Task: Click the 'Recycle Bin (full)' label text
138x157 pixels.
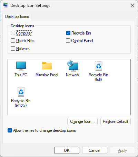Action: point(98,77)
